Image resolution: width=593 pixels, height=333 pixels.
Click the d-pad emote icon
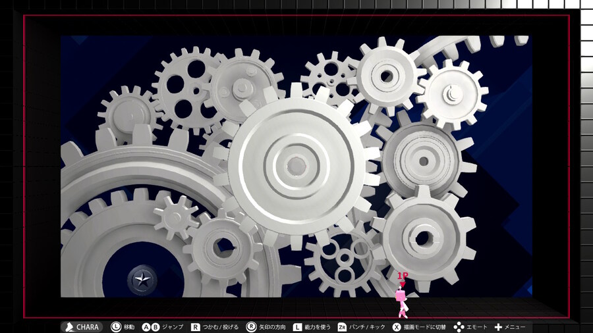coord(459,326)
